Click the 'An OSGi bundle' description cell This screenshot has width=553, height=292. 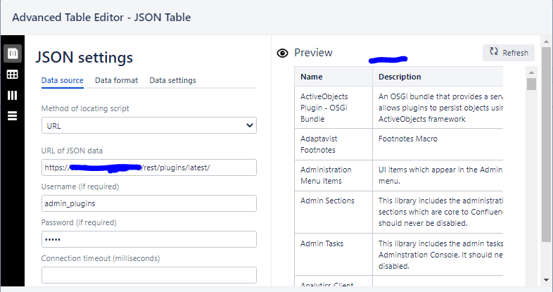tap(438, 108)
